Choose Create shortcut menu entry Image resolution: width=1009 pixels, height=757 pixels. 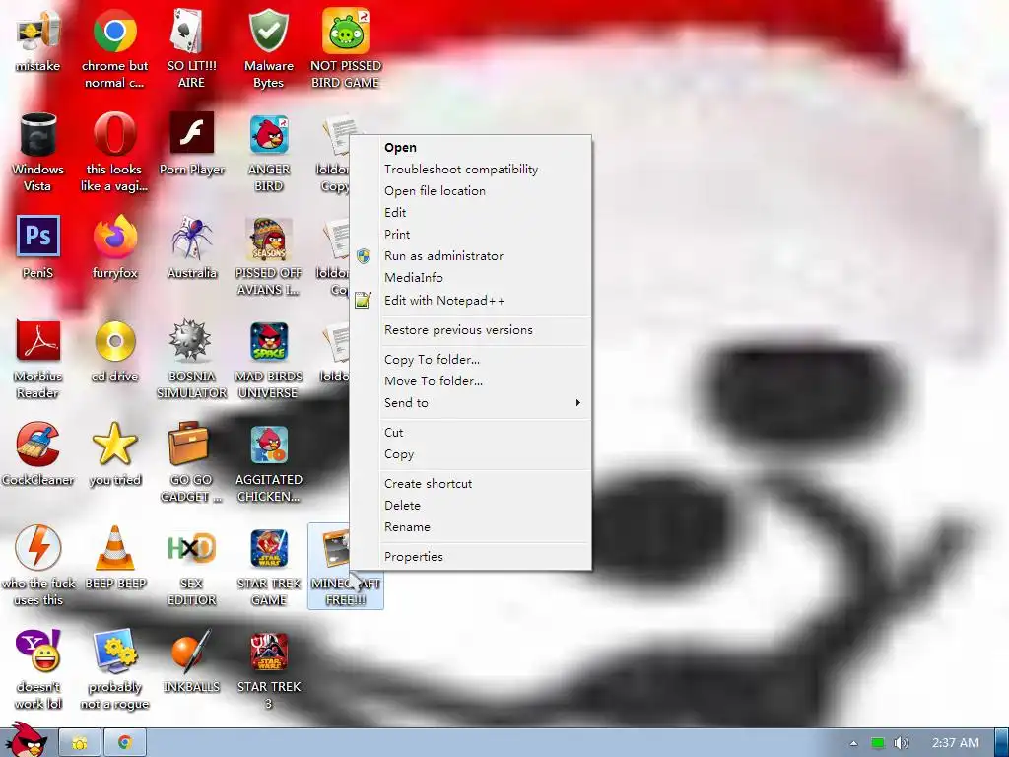point(471,483)
